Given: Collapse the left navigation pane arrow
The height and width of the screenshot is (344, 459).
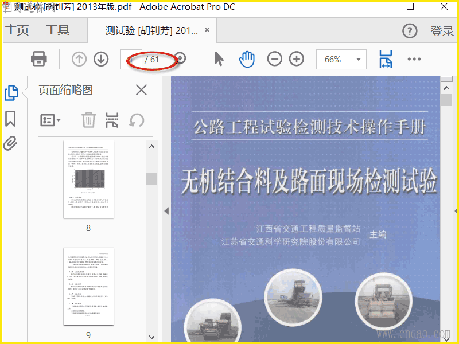Looking at the screenshot, I should coord(166,211).
